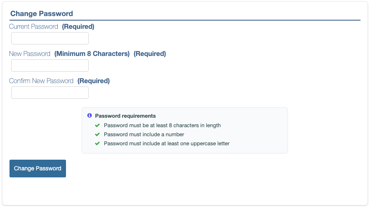
Task: Focus the Current Password input field
Action: pos(50,38)
